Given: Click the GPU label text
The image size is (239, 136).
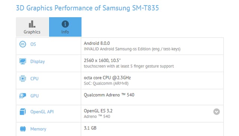Looking at the screenshot, I should [x=34, y=96].
